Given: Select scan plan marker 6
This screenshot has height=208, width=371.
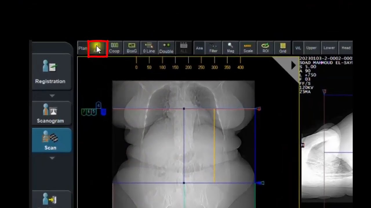Looking at the screenshot, I should pos(89,112).
